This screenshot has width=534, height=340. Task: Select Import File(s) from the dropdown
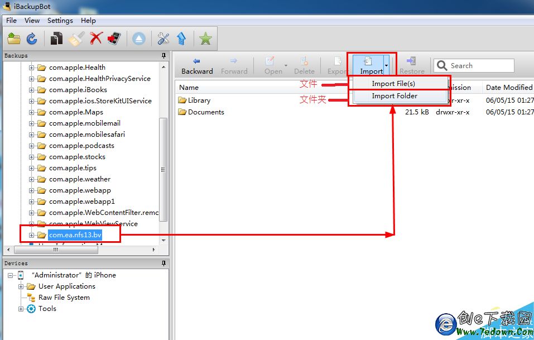pyautogui.click(x=393, y=84)
